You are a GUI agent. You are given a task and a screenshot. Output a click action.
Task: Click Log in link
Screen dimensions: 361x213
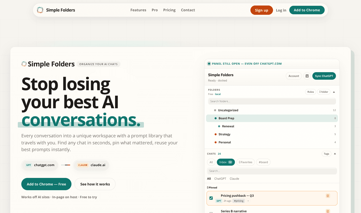tap(281, 10)
